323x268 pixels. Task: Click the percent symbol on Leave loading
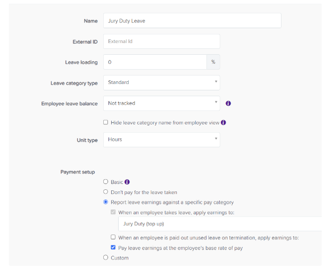(213, 62)
